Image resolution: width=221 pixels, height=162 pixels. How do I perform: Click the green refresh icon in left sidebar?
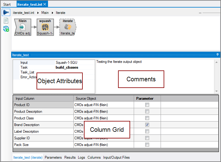pyautogui.click(x=6, y=29)
